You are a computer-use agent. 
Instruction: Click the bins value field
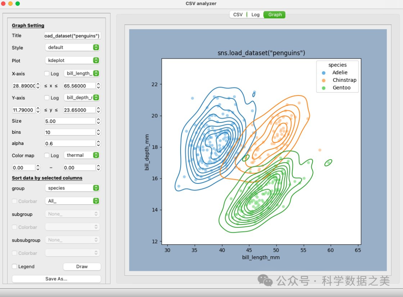click(70, 132)
